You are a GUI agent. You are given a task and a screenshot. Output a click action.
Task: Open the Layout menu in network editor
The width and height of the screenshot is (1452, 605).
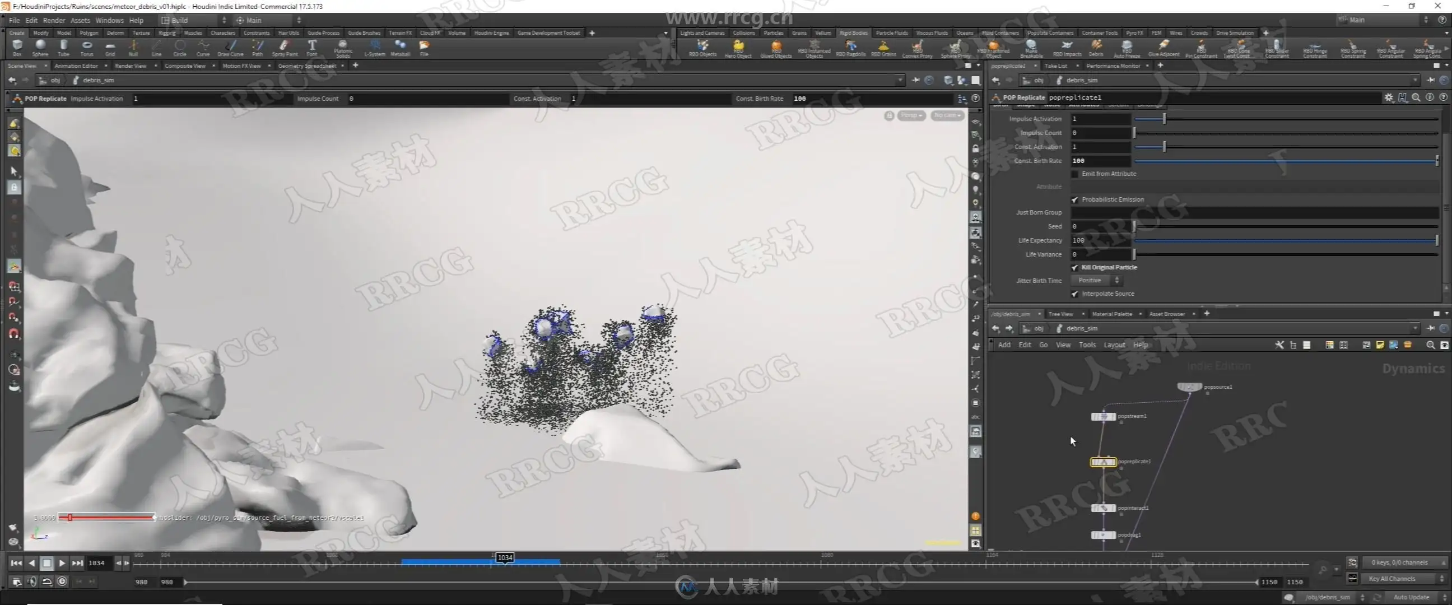1113,345
